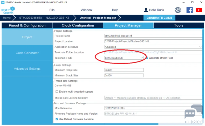Screen dimensions: 205x126
Task: Switch to Clock Configuration tab
Action: coord(78,25)
